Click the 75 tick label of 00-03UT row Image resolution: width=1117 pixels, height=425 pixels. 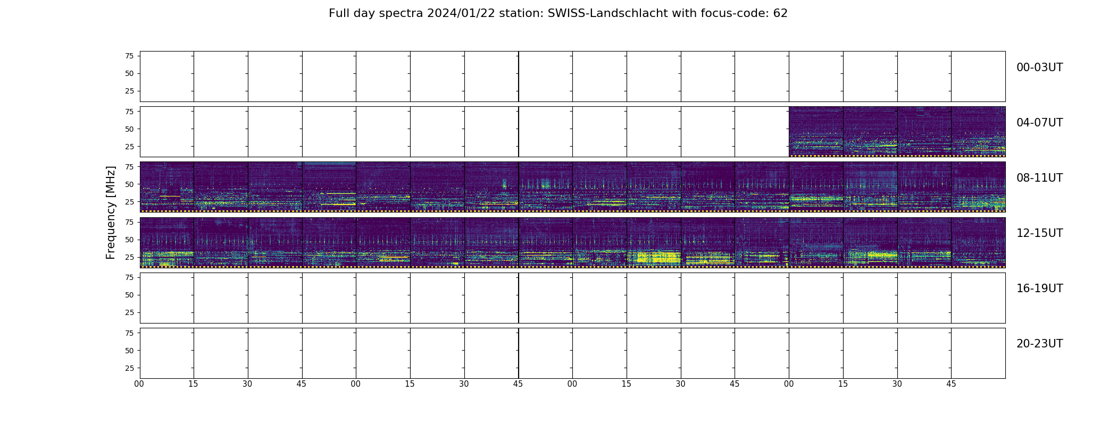pos(129,56)
